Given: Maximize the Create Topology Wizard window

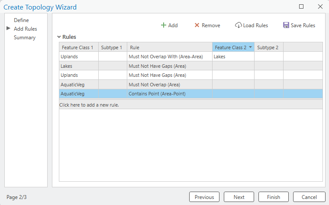Looking at the screenshot, I should 301,6.
